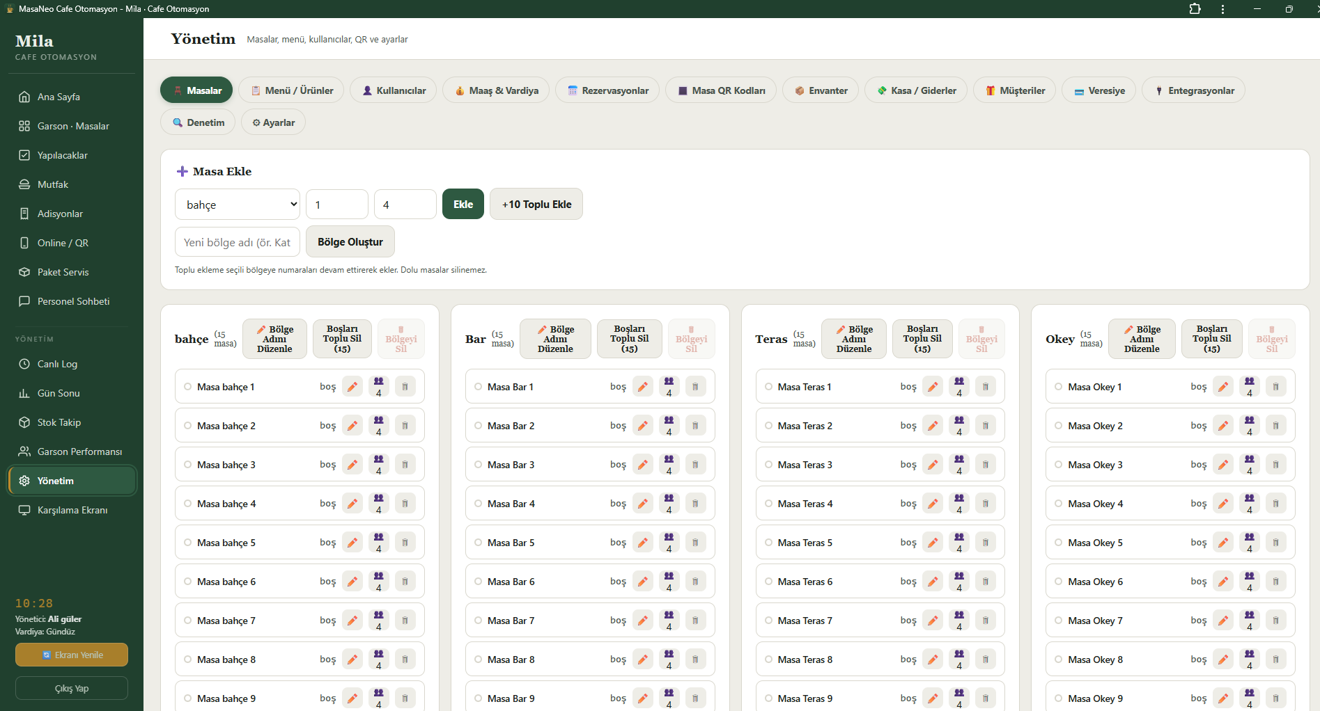Open the Rezervasyonlar tab
1320x711 pixels.
[607, 90]
